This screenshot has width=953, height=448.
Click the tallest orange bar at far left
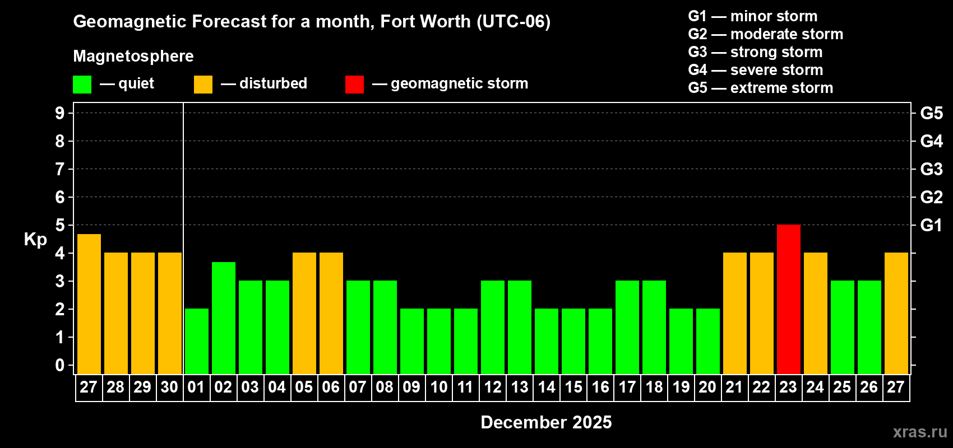[x=89, y=304]
